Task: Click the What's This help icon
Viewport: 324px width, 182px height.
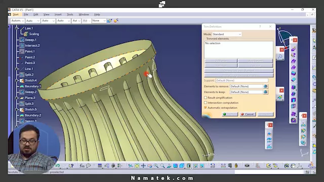Action: (71, 166)
